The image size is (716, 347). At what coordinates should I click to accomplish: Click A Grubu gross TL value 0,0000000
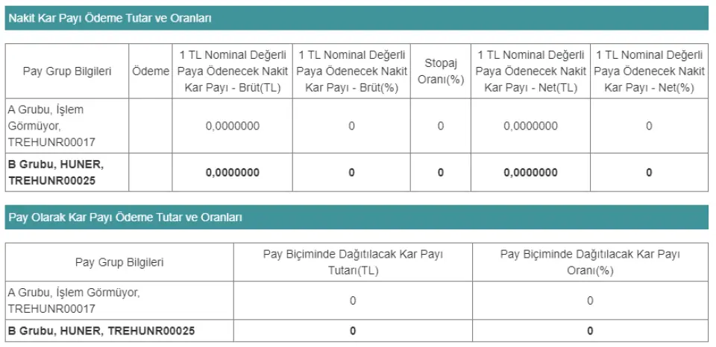[x=233, y=126]
